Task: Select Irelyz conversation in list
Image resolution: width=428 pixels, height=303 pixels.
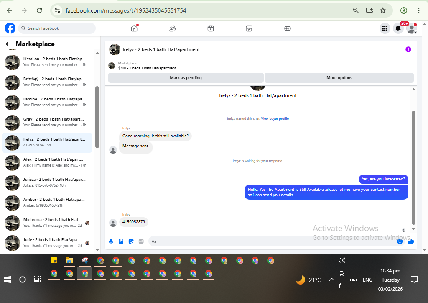Action: [x=47, y=142]
